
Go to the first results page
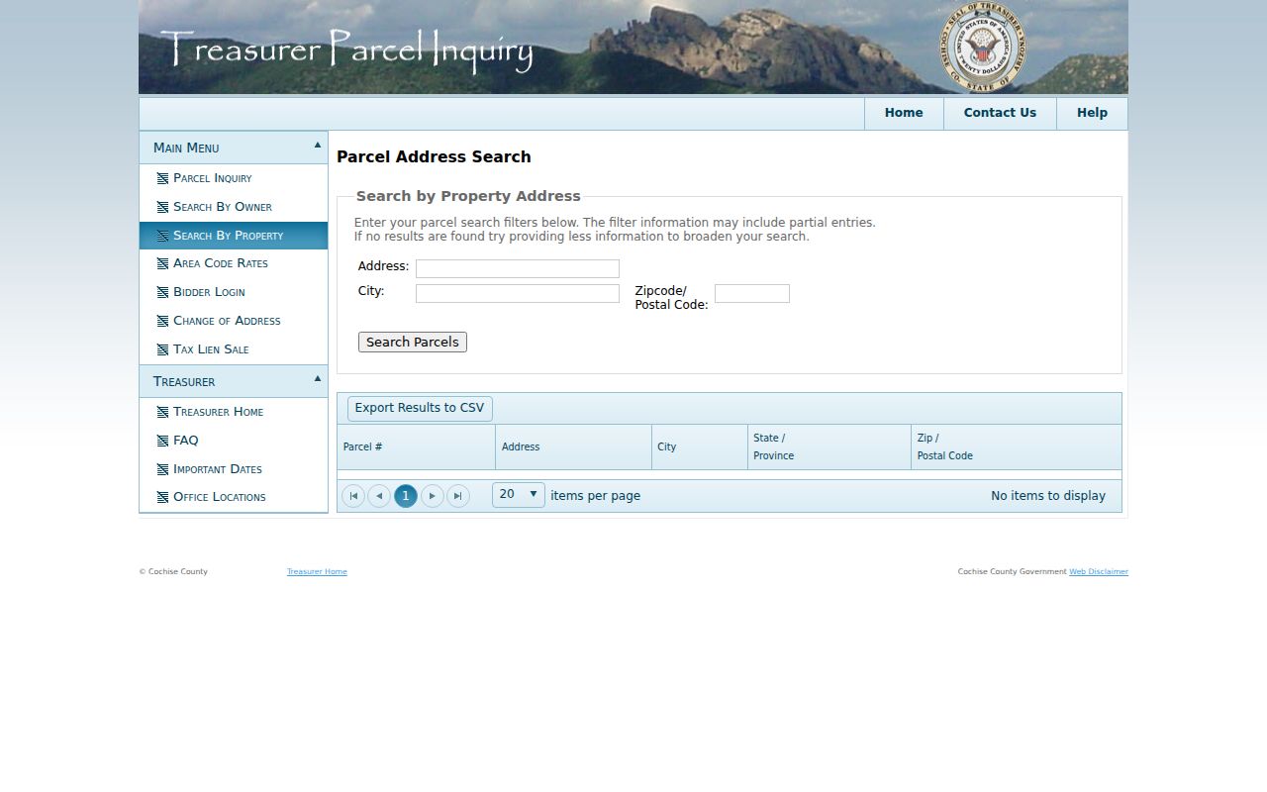point(353,496)
